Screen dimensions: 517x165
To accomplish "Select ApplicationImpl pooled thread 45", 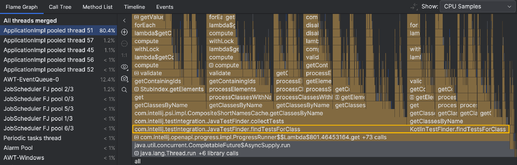I will point(58,50).
